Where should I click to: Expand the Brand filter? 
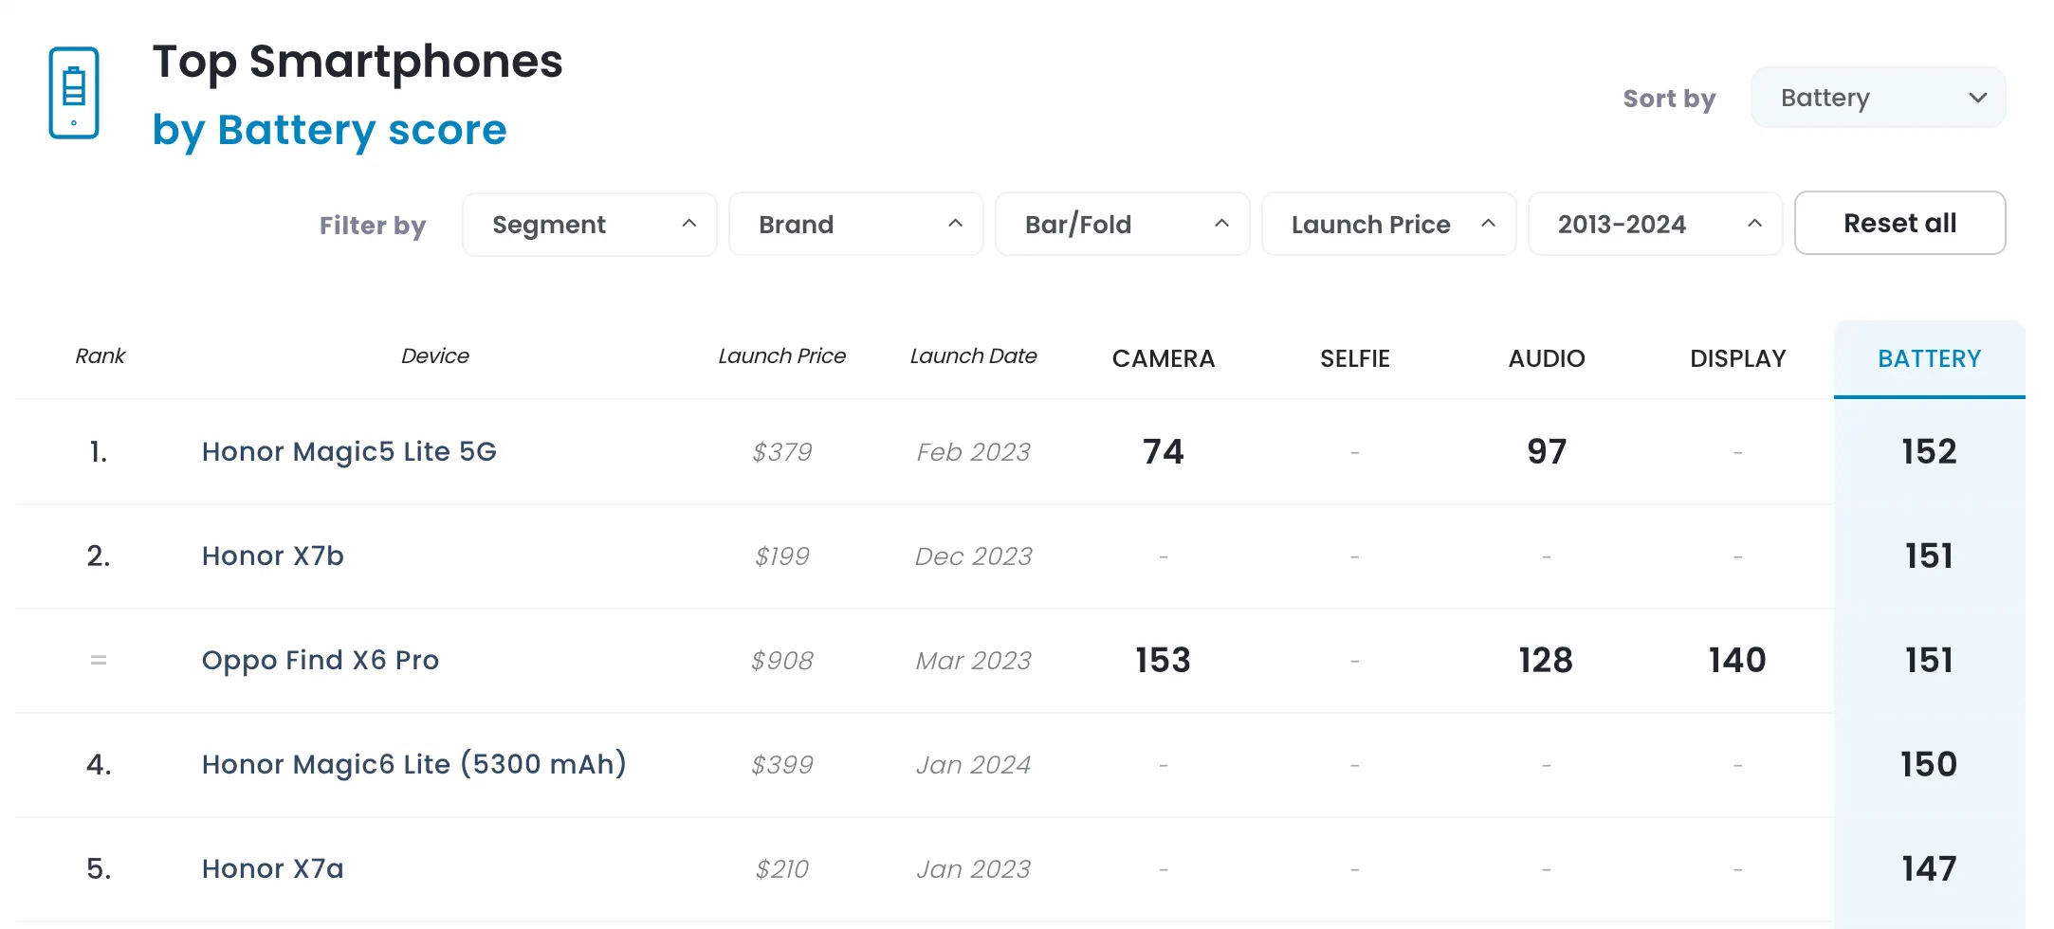pos(855,225)
